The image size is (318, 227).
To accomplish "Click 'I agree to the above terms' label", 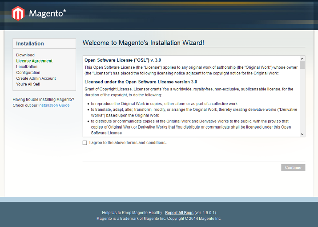I will tap(128, 143).
